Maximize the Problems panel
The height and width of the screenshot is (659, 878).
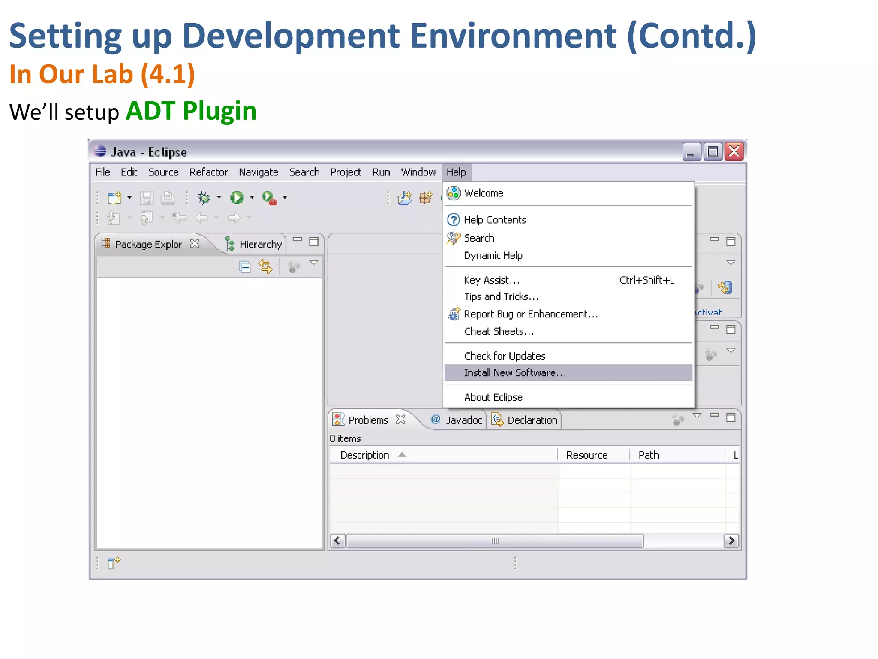point(731,417)
